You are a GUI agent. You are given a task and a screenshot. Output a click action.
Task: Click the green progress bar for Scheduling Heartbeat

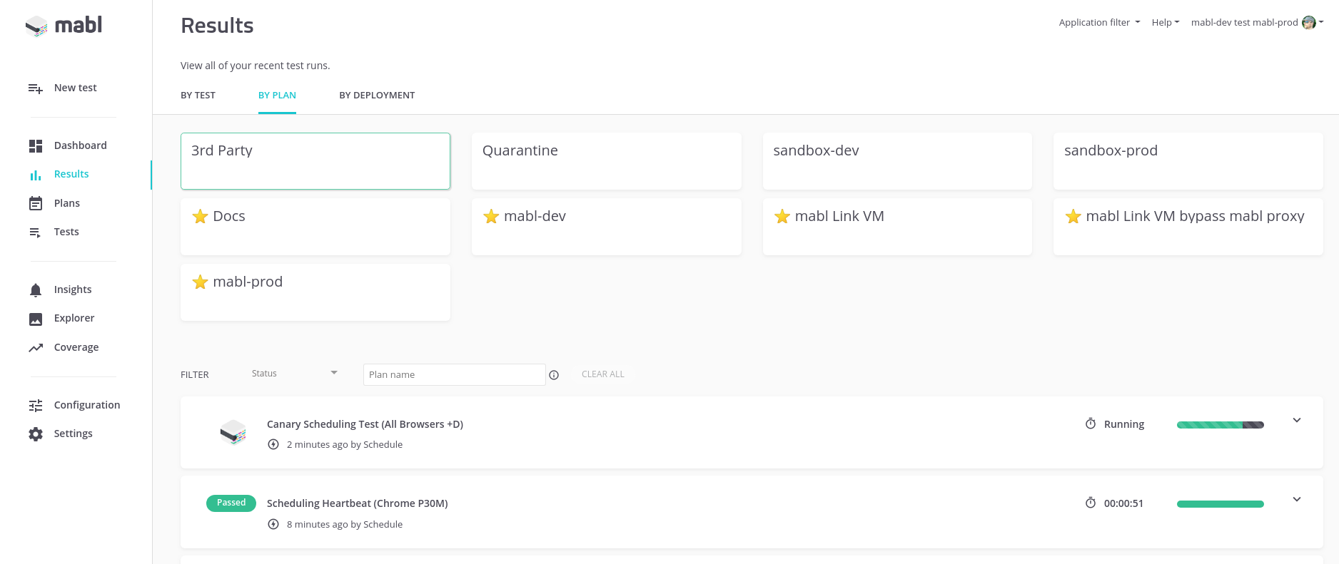(1221, 504)
